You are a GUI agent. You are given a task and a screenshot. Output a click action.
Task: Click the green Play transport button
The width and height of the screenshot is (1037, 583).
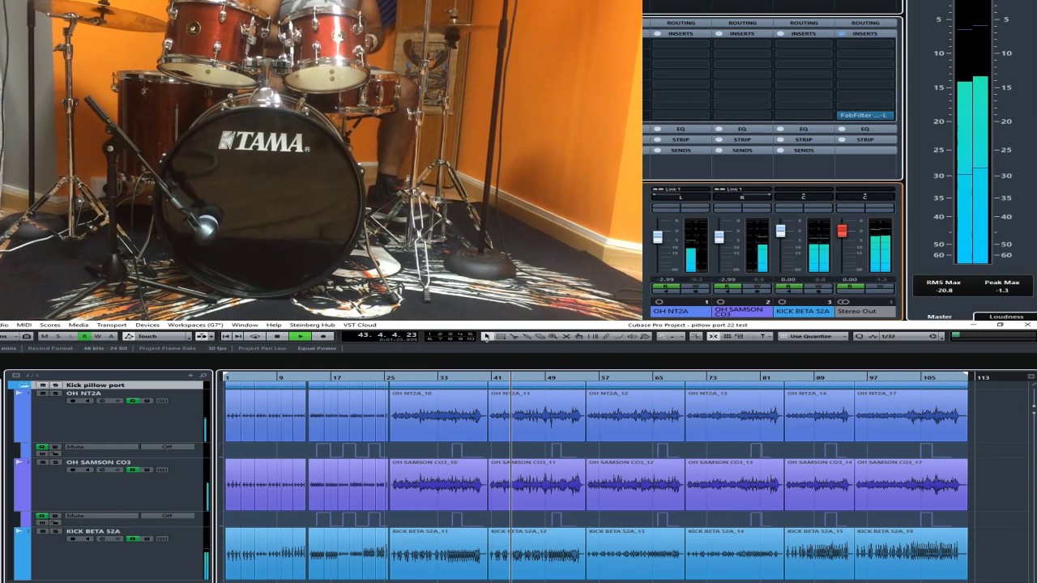[x=300, y=336]
